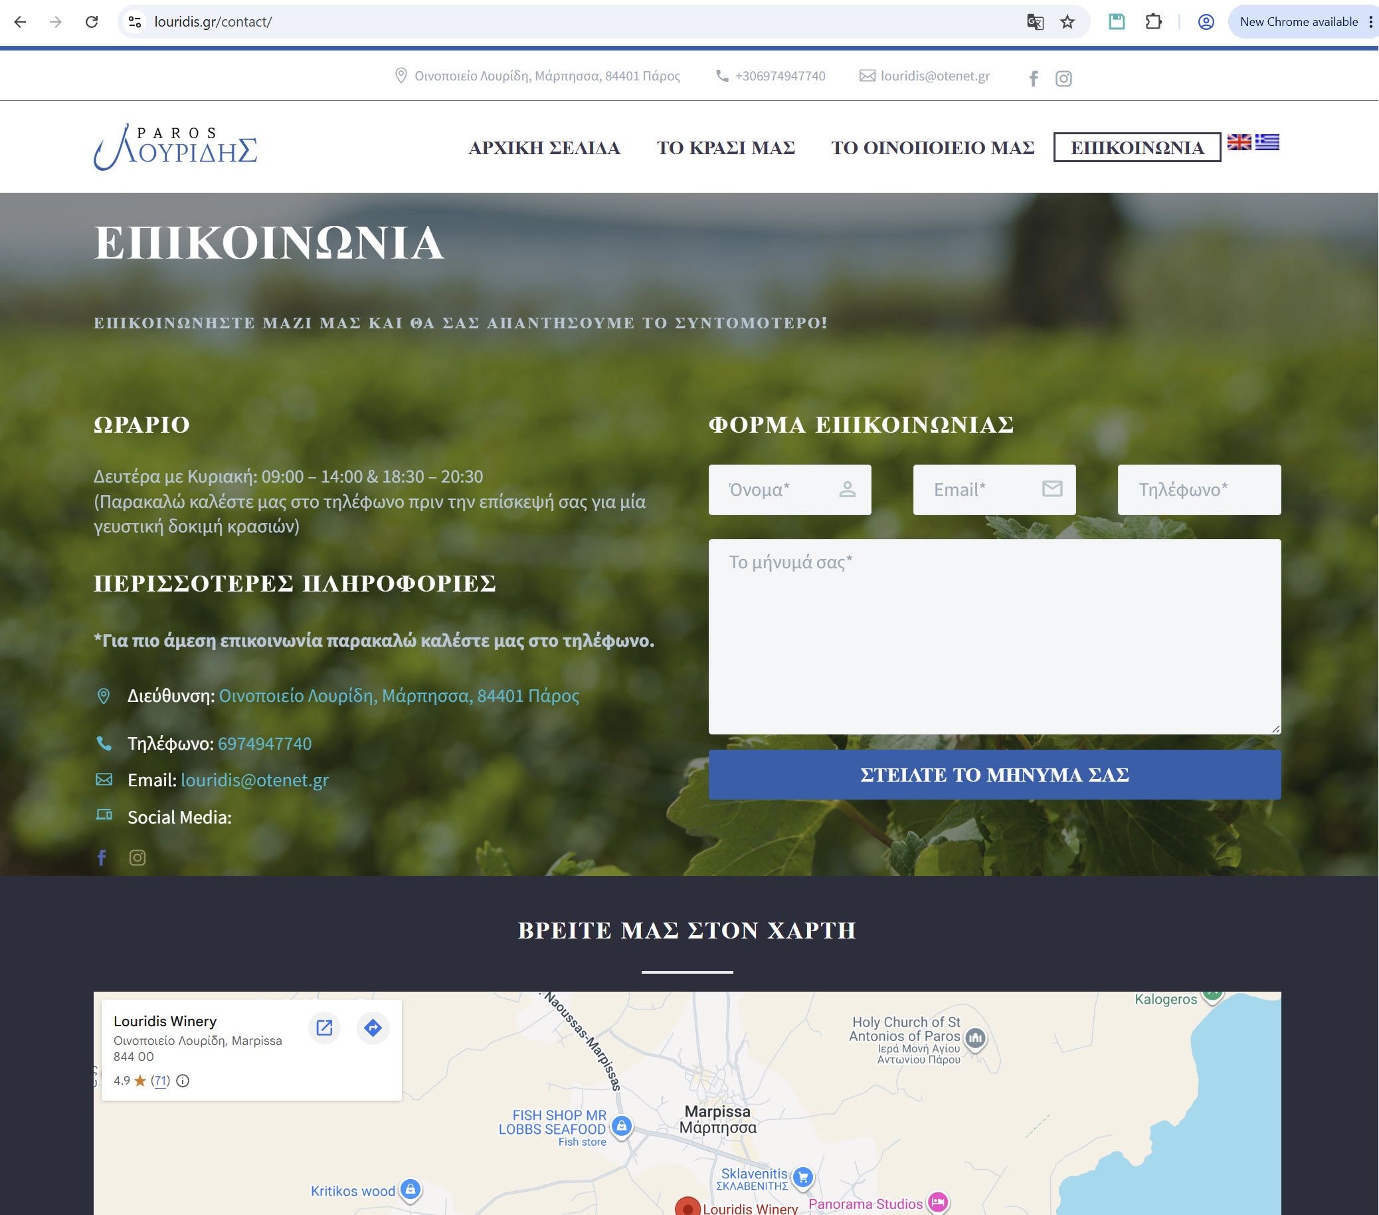The width and height of the screenshot is (1379, 1215).
Task: Open the Directions arrow on map card
Action: (x=373, y=1028)
